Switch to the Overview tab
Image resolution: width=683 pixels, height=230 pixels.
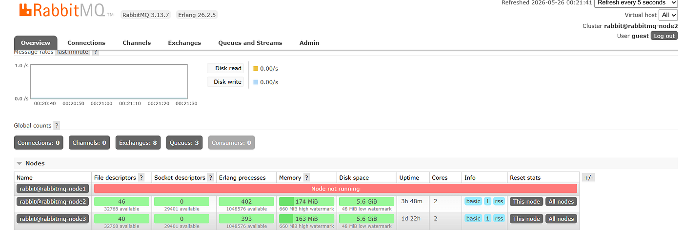(x=36, y=43)
